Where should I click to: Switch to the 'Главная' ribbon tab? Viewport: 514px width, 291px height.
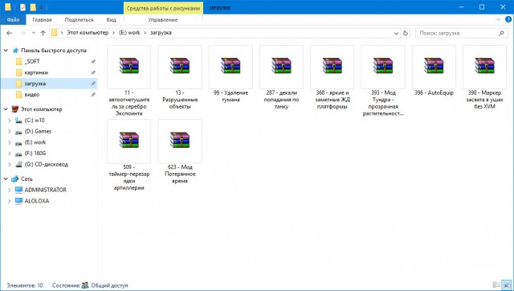coord(42,19)
